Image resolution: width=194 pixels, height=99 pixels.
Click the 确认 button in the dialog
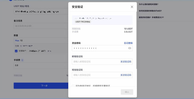click(127, 92)
